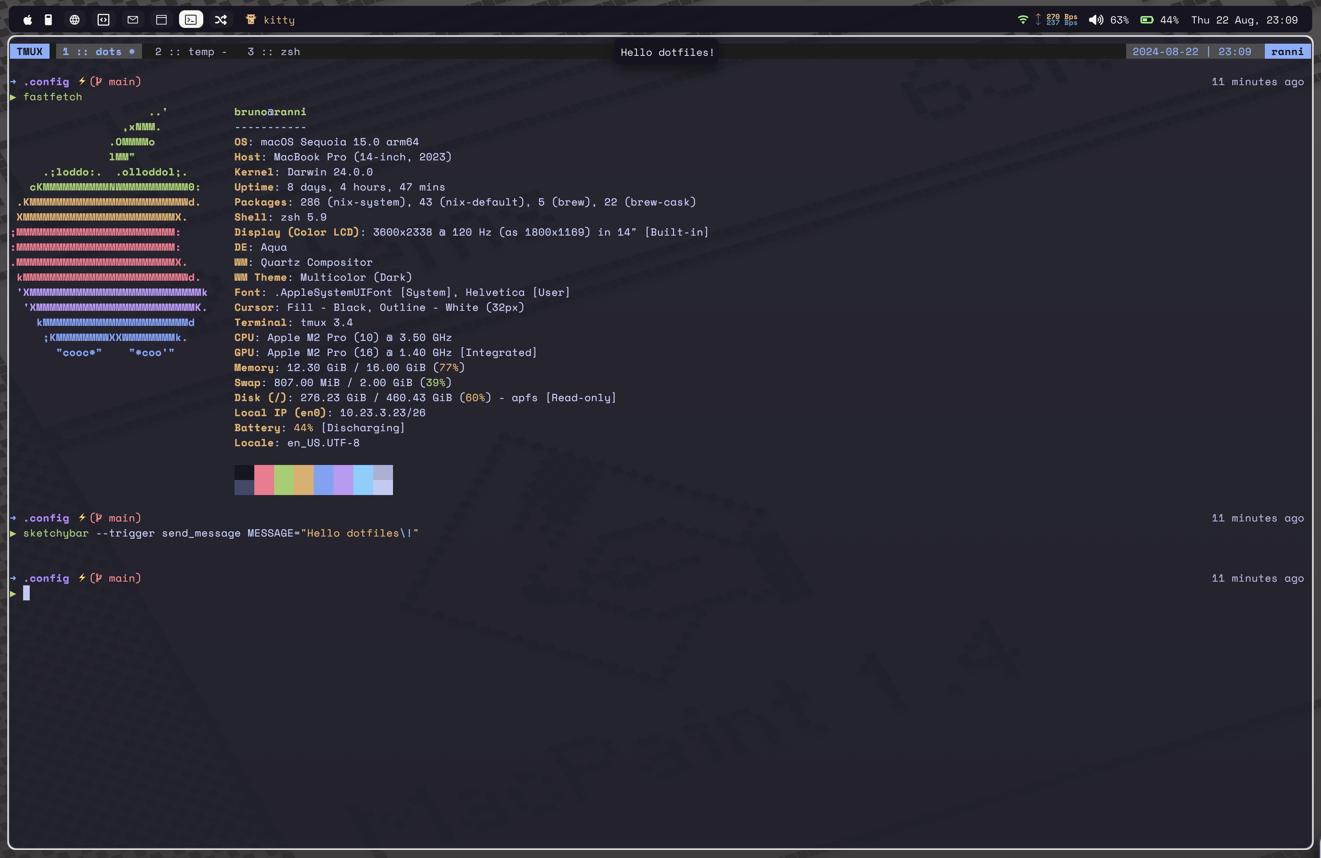This screenshot has width=1321, height=858.
Task: Click the green color block
Action: click(x=284, y=480)
